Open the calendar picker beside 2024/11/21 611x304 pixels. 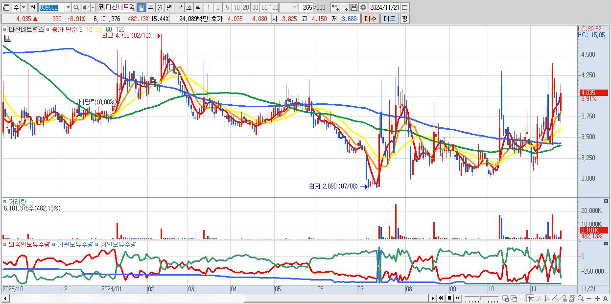pos(404,7)
